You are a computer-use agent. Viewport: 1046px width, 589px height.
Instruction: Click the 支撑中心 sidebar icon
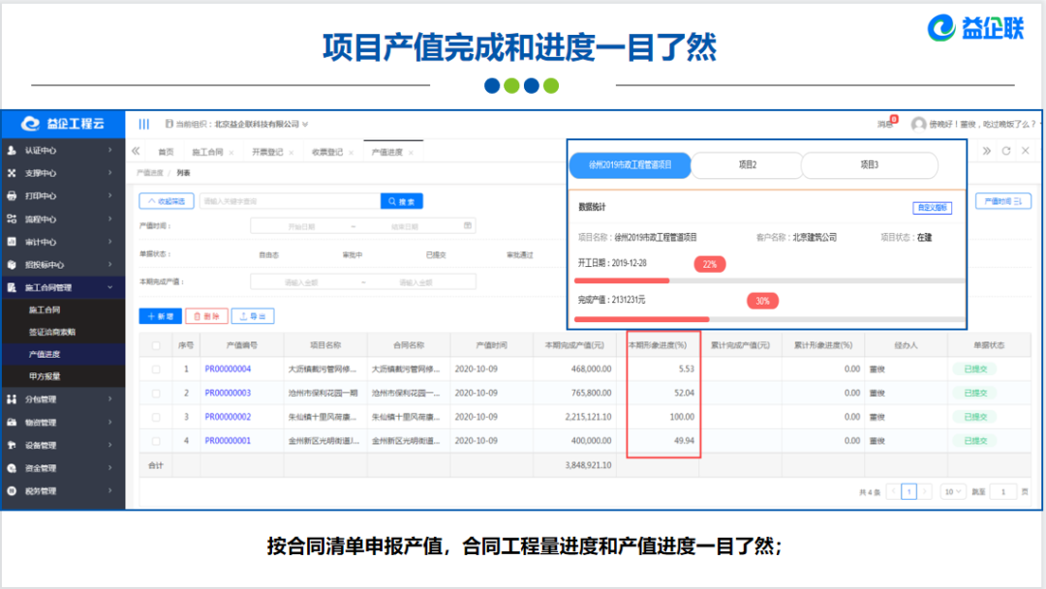pos(12,173)
